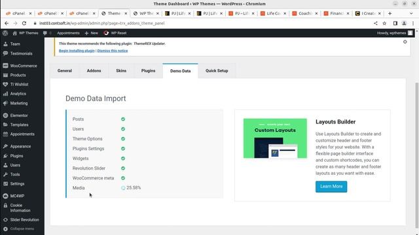
Task: Switch to the Addons tab
Action: click(94, 71)
